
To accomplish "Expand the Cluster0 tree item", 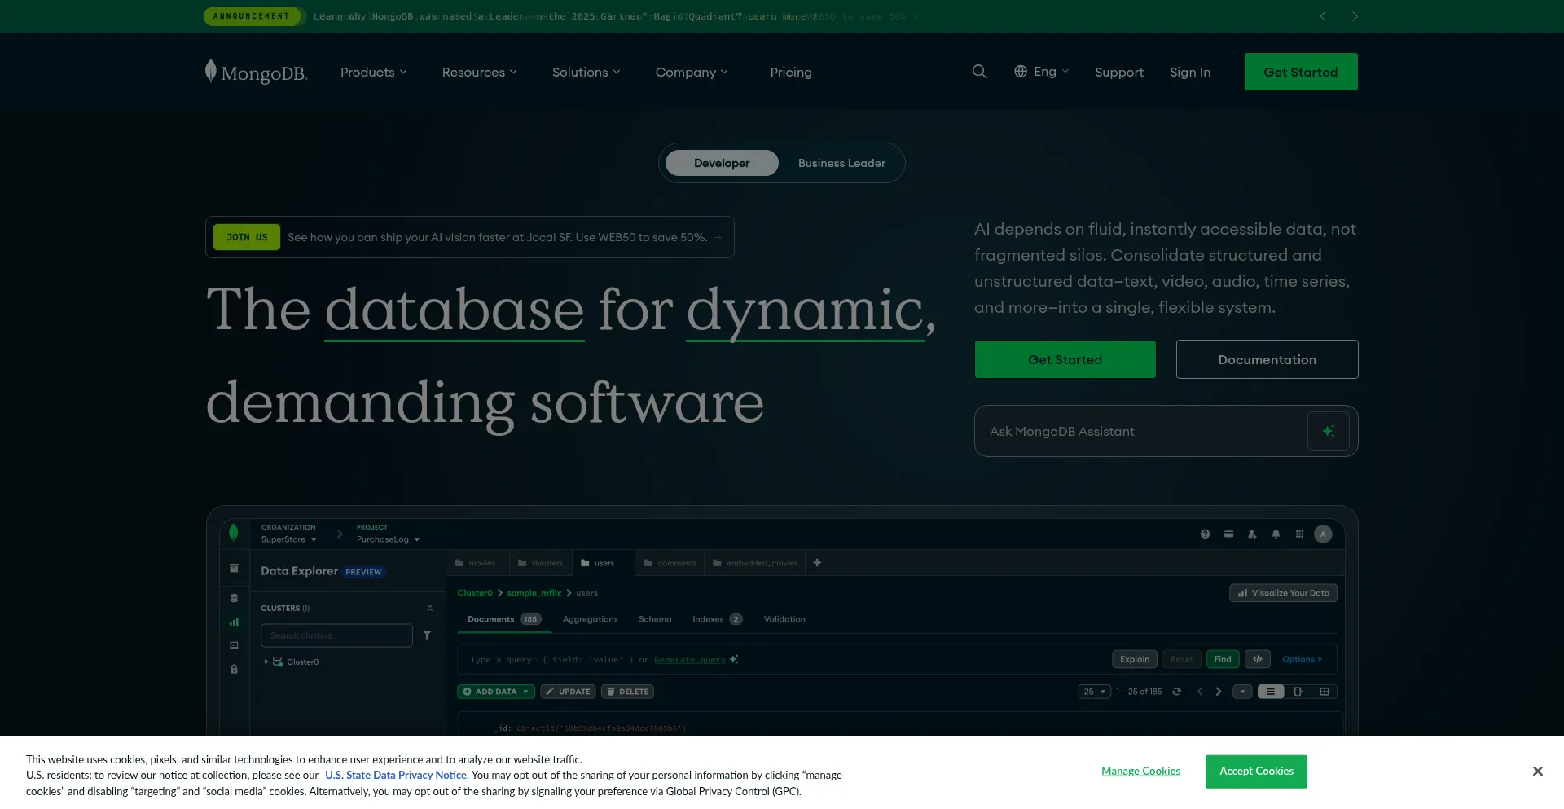I will [x=266, y=662].
